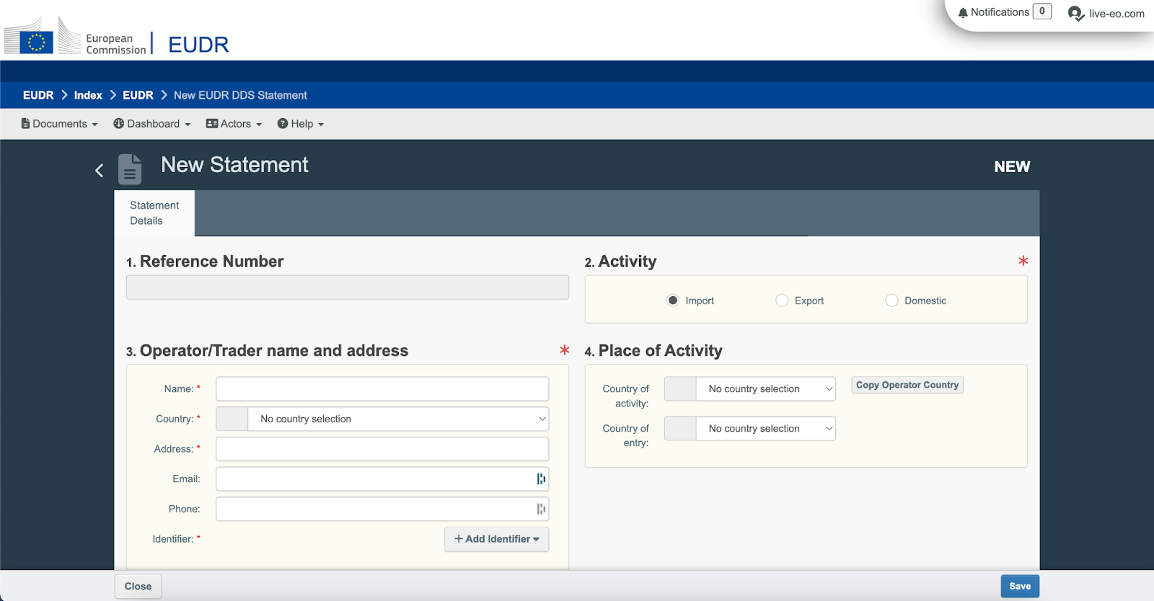1154x601 pixels.
Task: Open the Actors dropdown menu
Action: pos(234,124)
